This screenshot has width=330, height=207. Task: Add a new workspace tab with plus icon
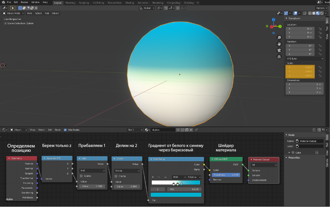click(x=198, y=3)
